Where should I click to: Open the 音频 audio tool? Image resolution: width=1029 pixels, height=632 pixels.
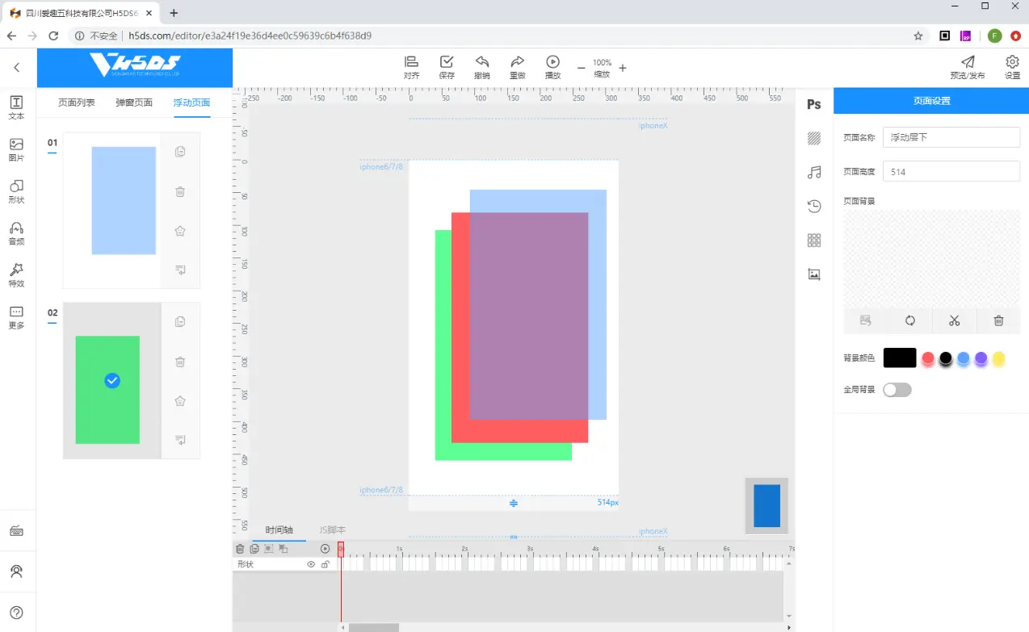coord(16,233)
